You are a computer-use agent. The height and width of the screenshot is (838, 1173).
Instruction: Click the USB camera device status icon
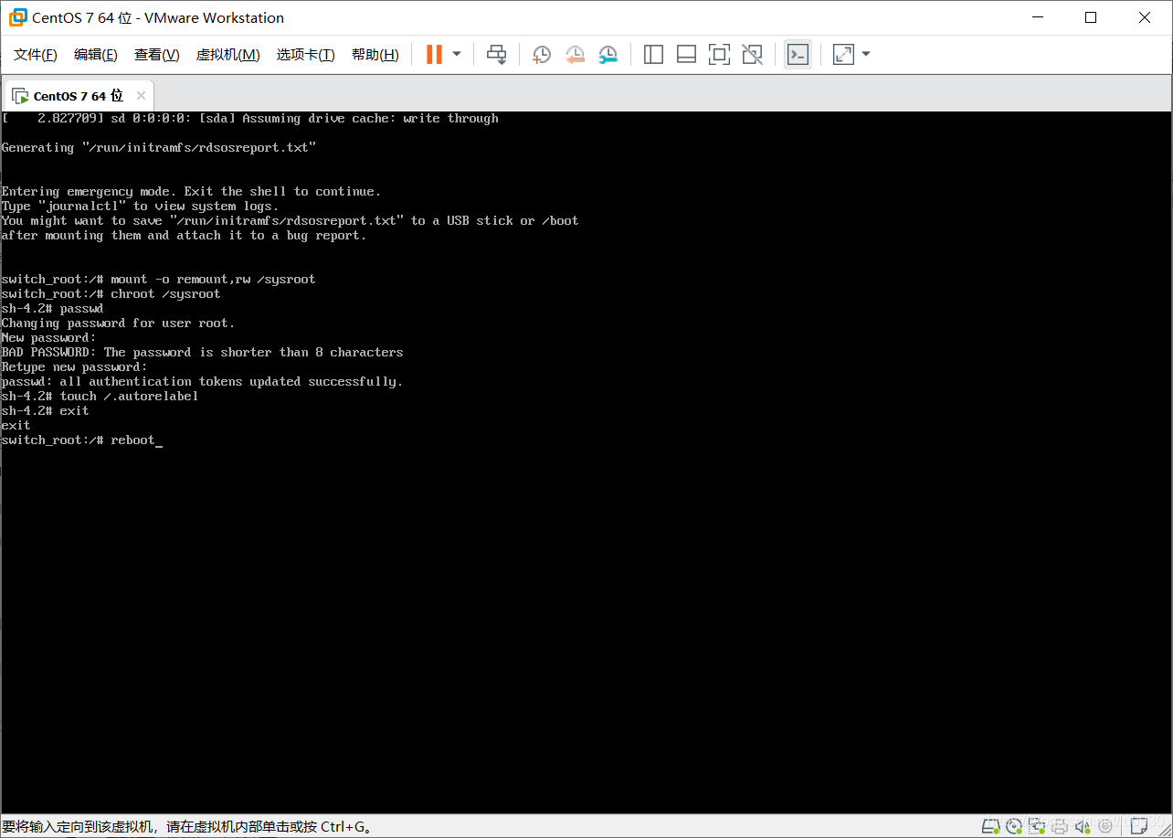1105,826
